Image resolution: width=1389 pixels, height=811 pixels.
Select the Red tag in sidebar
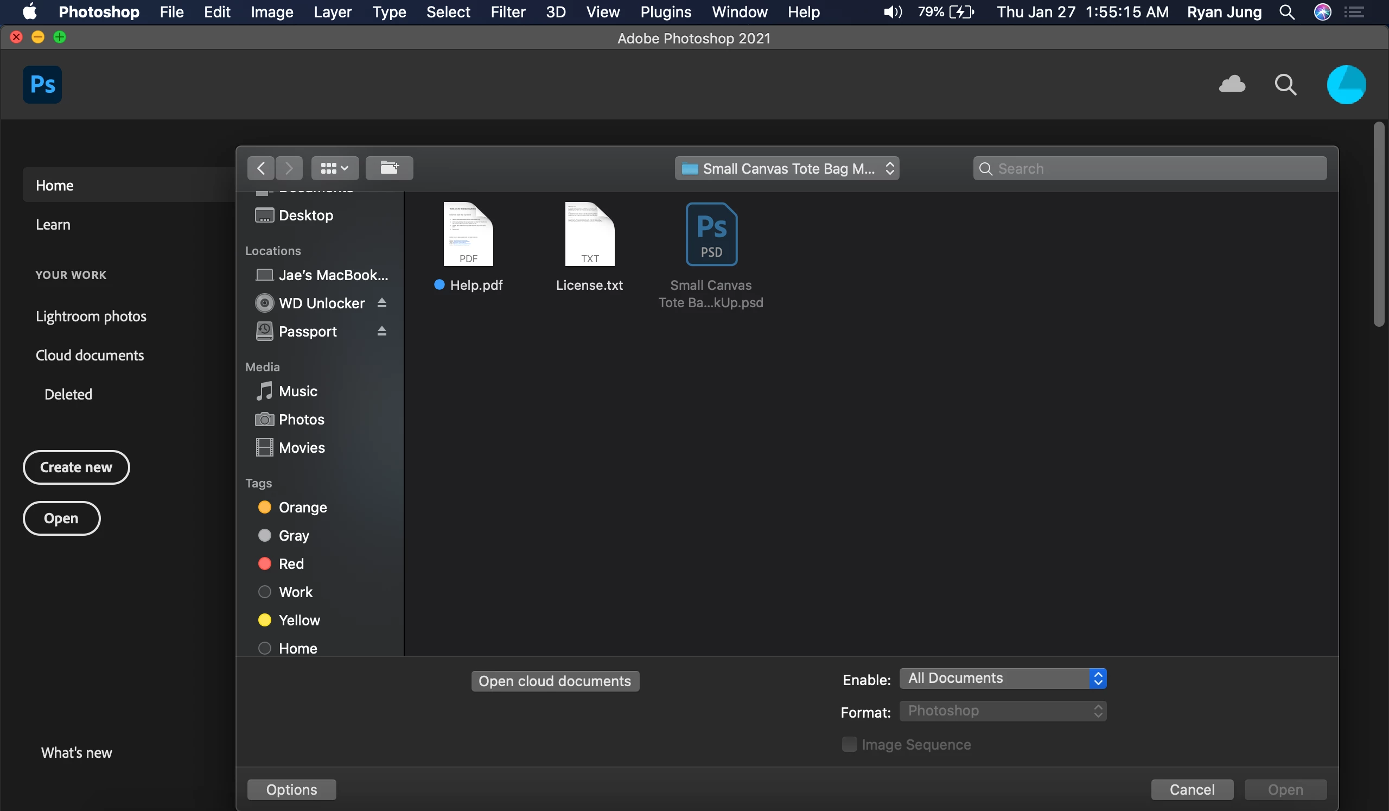click(291, 563)
